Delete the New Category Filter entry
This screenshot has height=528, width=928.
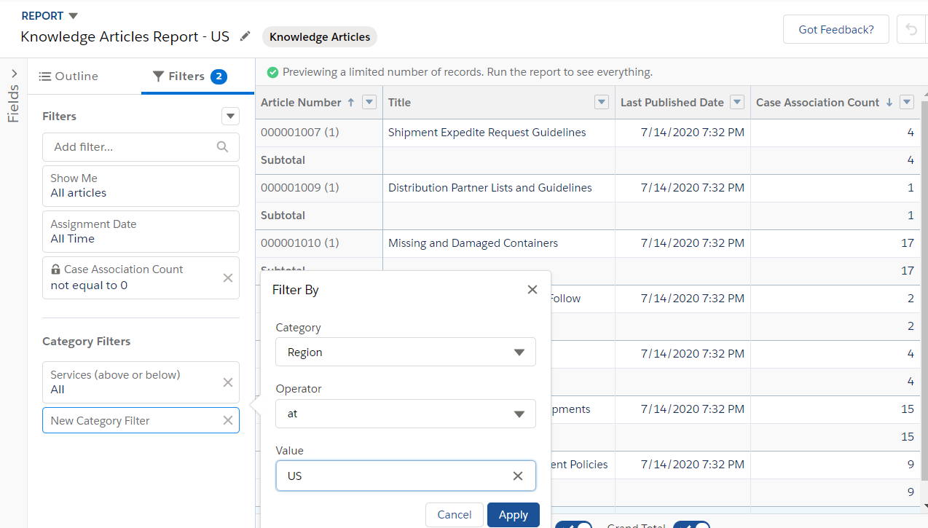pos(228,420)
